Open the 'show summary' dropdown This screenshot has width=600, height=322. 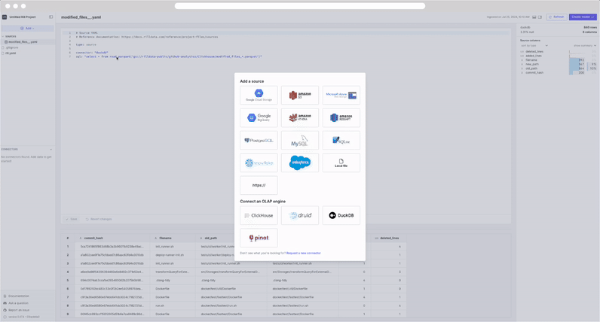[x=584, y=46]
